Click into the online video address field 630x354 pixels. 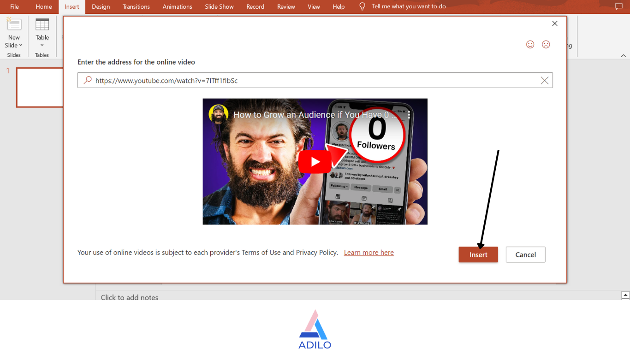click(x=315, y=80)
